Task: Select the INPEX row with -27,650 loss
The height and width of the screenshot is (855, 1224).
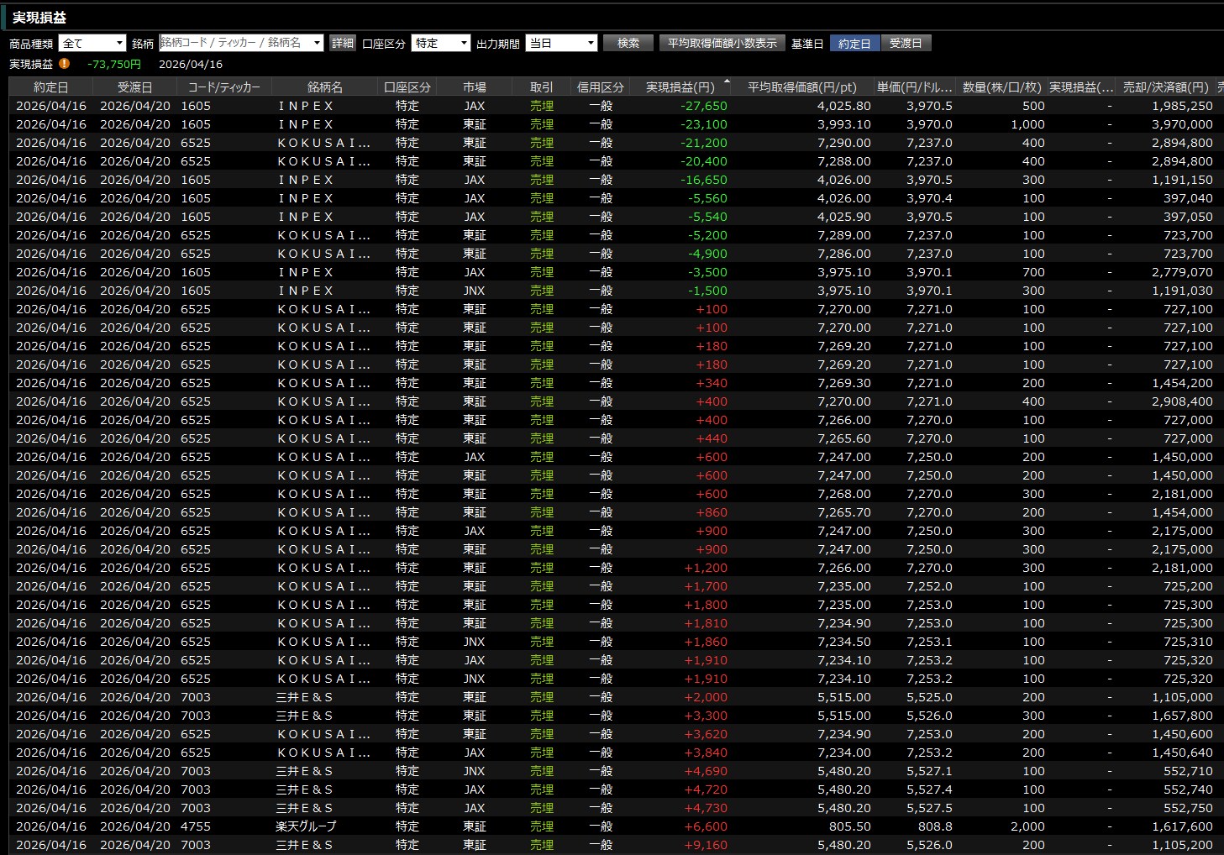Action: 306,106
